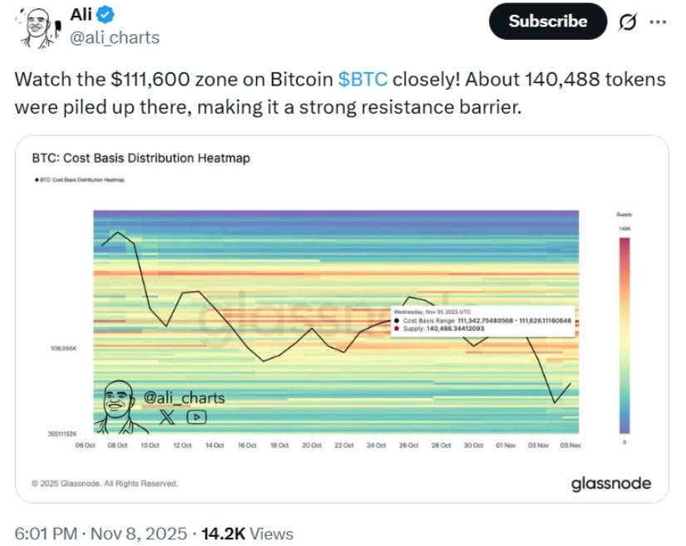The image size is (686, 546).
Task: Click the X logo in chart watermark
Action: (166, 417)
